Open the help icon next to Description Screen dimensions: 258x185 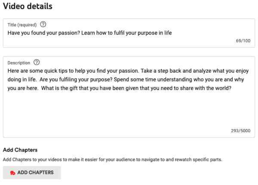pyautogui.click(x=37, y=62)
